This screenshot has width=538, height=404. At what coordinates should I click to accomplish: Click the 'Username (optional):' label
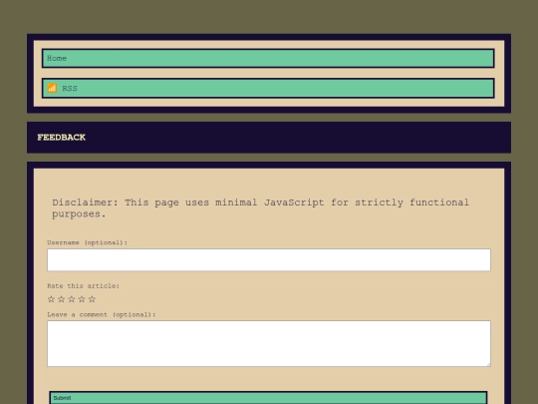point(87,242)
